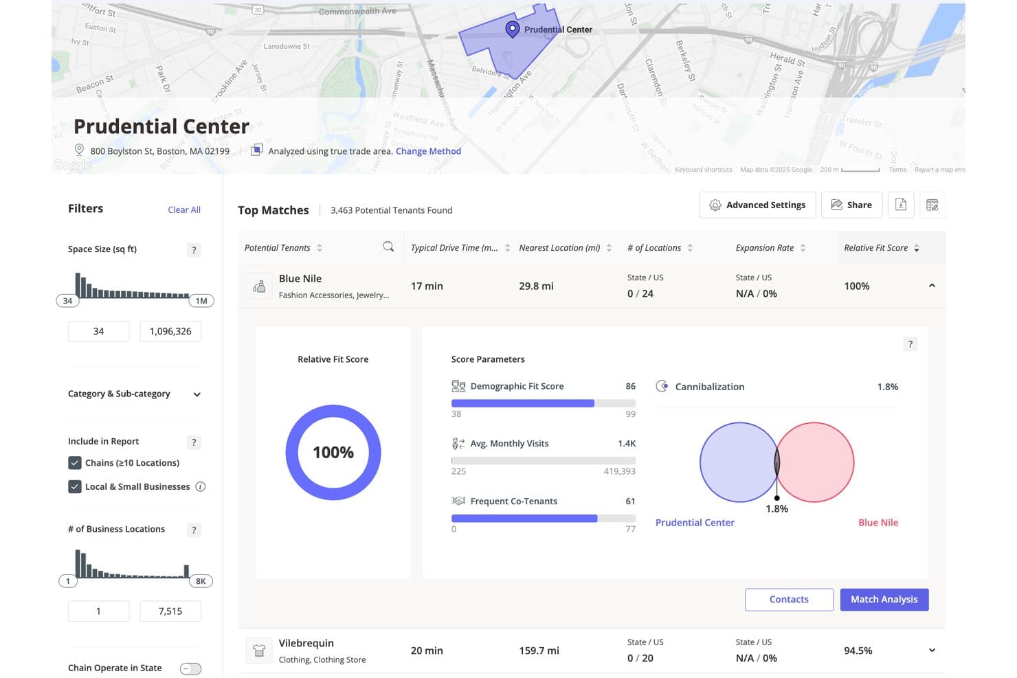Open Space Size help question mark
Image resolution: width=1017 pixels, height=678 pixels.
coord(194,250)
